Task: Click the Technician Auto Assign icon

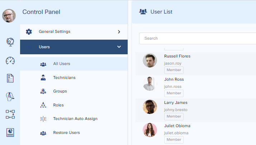Action: pos(43,119)
